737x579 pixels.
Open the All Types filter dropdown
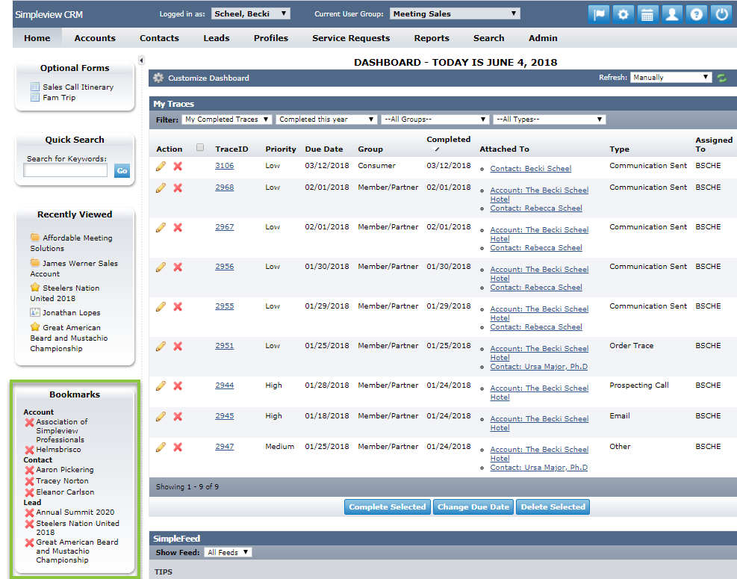549,120
